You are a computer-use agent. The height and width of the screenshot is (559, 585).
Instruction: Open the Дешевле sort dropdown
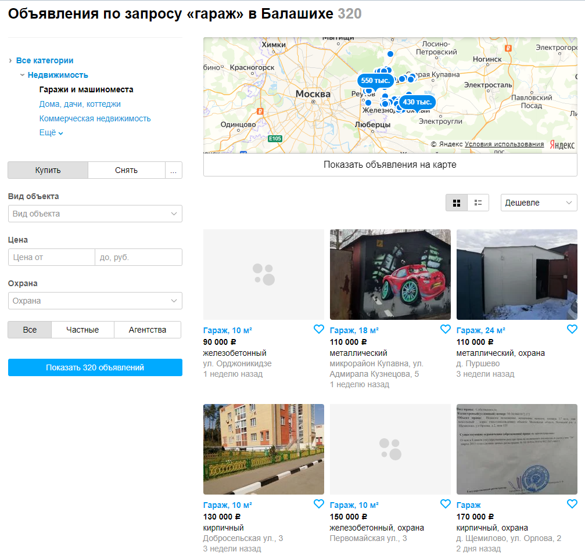click(539, 203)
